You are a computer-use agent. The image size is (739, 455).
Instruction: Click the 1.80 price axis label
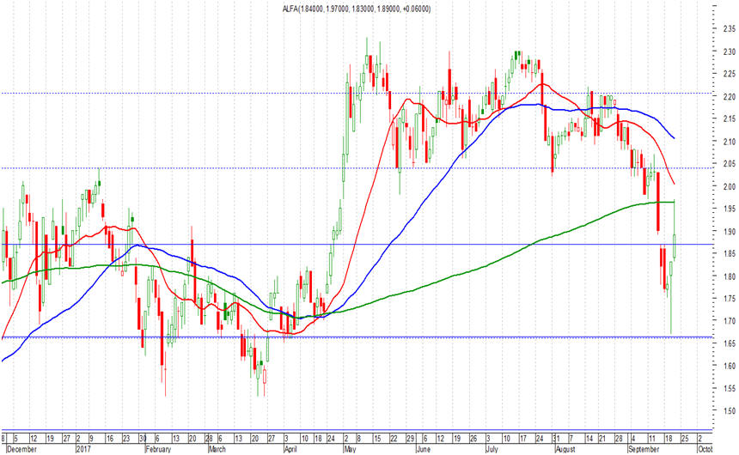(729, 276)
